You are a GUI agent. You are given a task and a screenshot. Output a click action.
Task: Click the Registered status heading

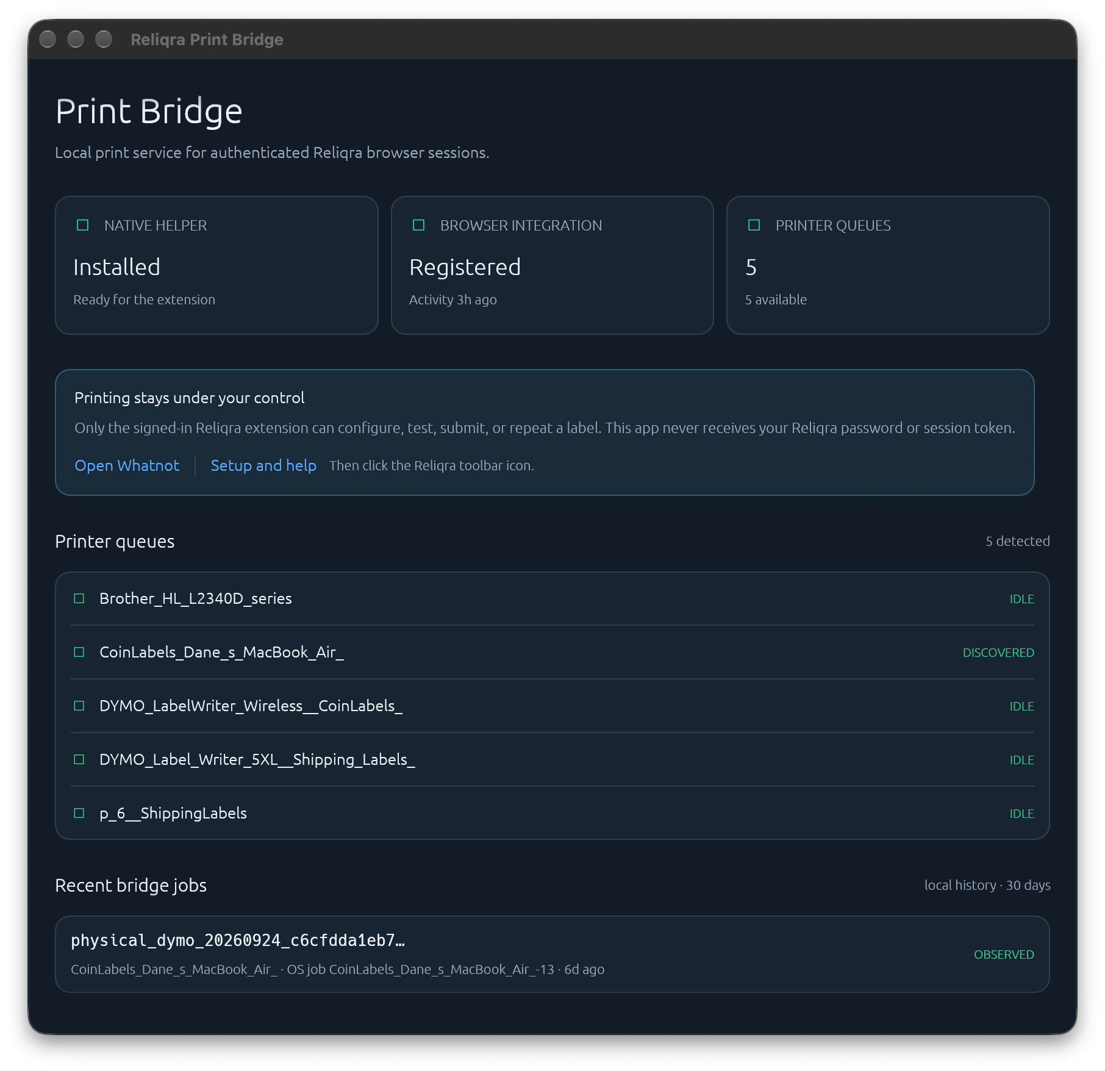click(465, 267)
